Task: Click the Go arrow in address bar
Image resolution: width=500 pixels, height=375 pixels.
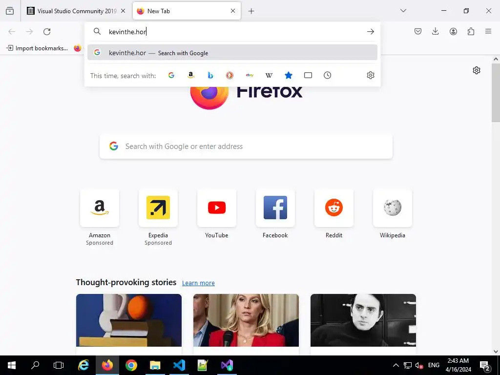Action: (370, 32)
